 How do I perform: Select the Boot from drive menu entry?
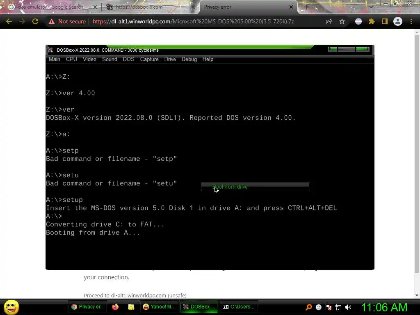coord(255,187)
